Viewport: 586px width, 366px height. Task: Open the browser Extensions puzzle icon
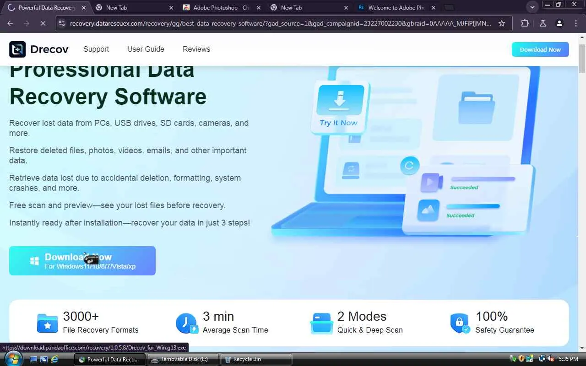525,23
